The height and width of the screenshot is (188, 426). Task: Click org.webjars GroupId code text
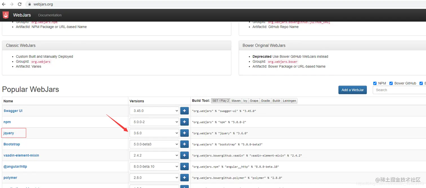tap(41, 62)
